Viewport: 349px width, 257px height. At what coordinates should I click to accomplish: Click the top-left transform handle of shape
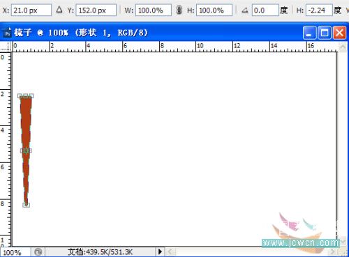20,95
